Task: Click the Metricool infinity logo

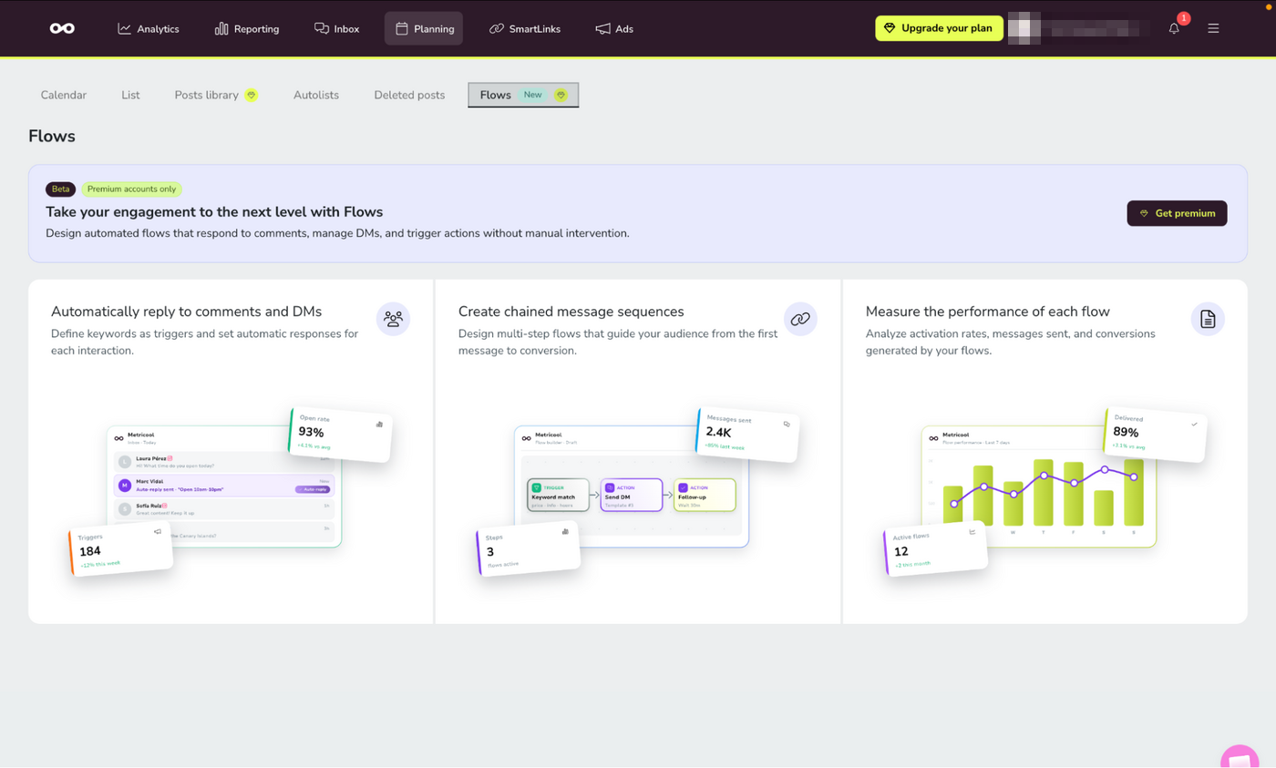Action: 62,28
